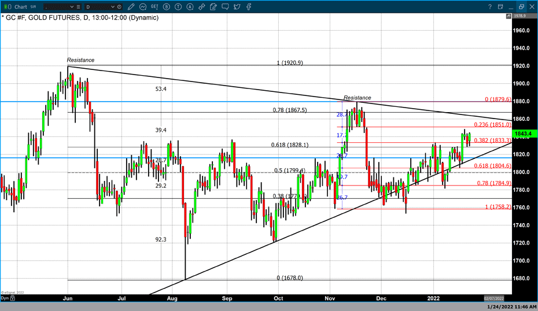Share chart via Twitter icon
Viewport: 538px width, 311px height.
[x=237, y=7]
